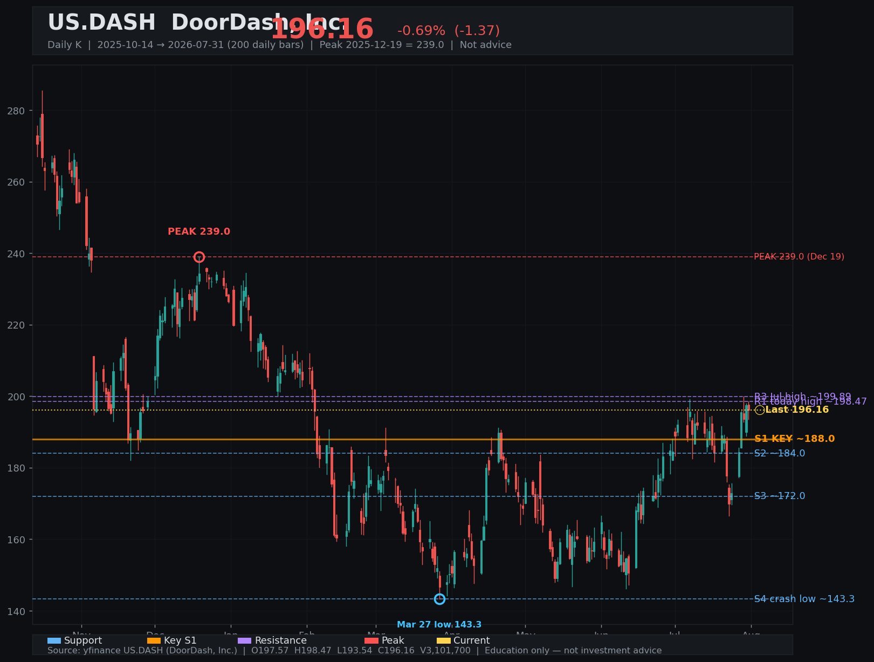Image resolution: width=874 pixels, height=662 pixels.
Task: Click the orange Key S1 legend swatch
Action: (154, 640)
